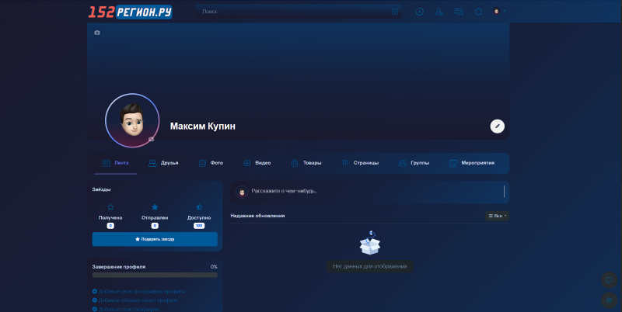This screenshot has height=312, width=622.
Task: Open the Мероприятия tab
Action: point(472,163)
